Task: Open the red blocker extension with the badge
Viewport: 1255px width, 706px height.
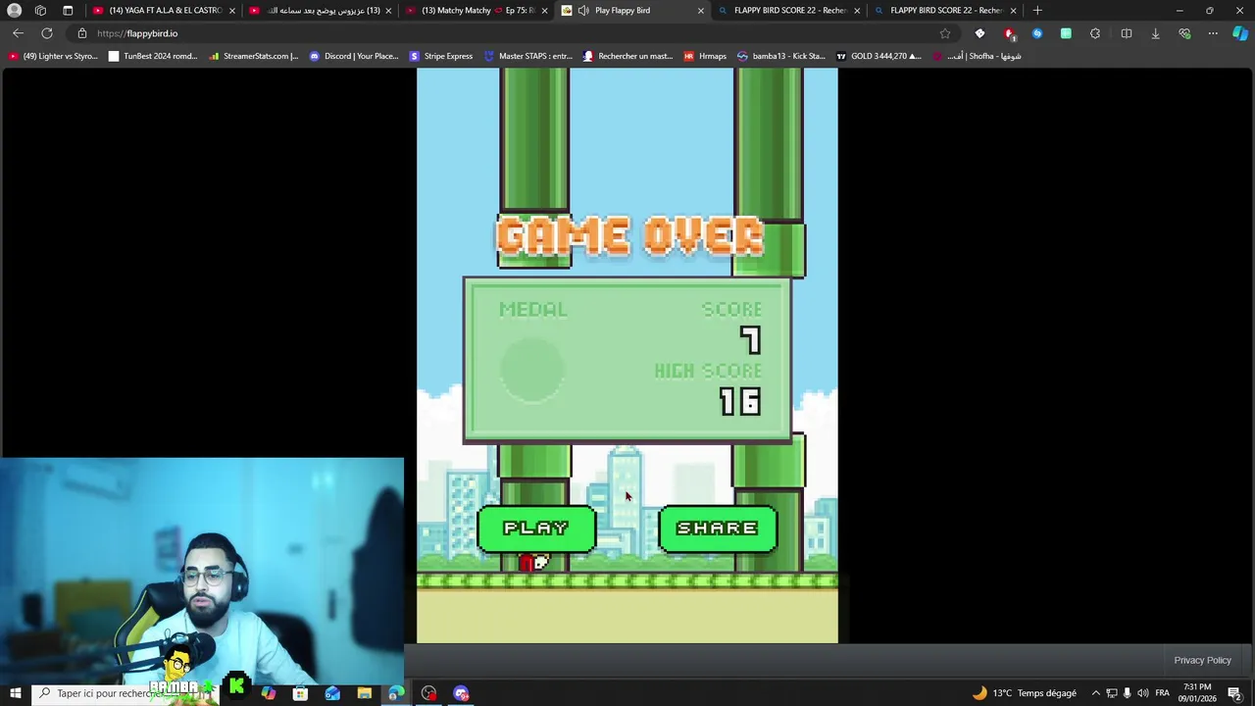Action: click(x=1009, y=33)
